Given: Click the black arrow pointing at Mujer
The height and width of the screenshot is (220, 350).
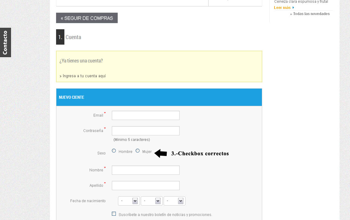Looking at the screenshot, I should (x=161, y=153).
